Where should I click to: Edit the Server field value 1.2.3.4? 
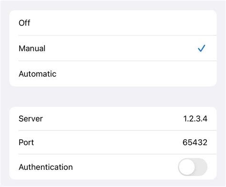click(195, 119)
